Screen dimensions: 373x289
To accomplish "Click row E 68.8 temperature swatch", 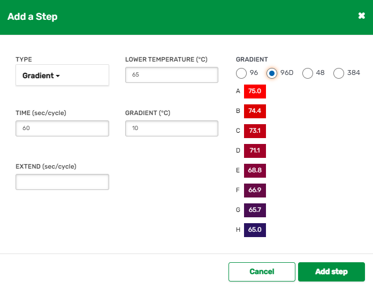I will coord(255,171).
